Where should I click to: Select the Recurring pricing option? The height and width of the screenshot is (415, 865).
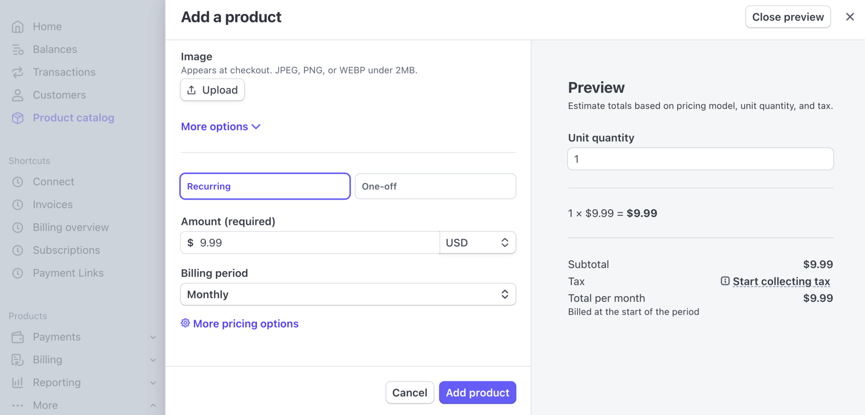[x=265, y=186]
